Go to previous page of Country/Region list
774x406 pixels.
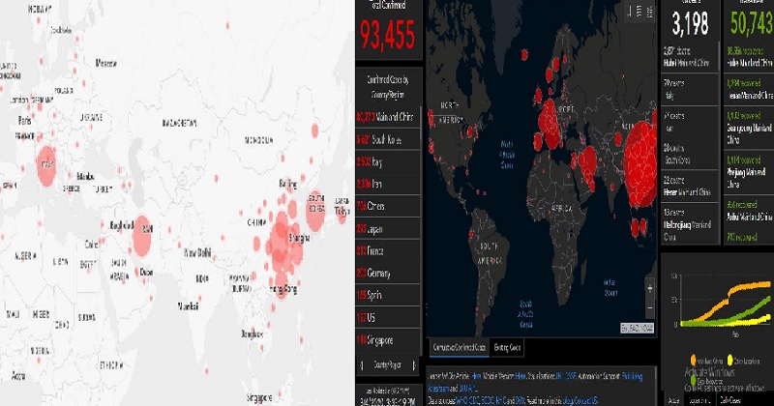tap(362, 365)
